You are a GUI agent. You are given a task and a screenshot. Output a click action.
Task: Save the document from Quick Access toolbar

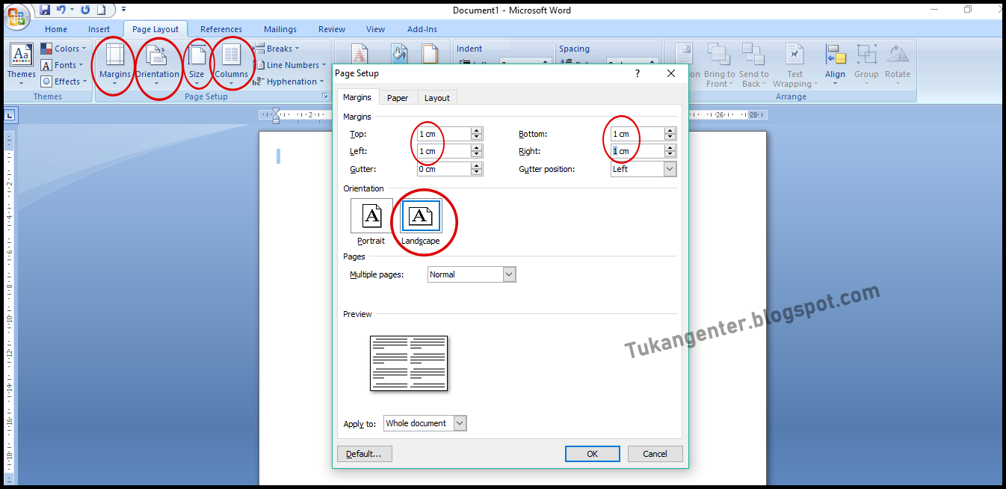45,10
